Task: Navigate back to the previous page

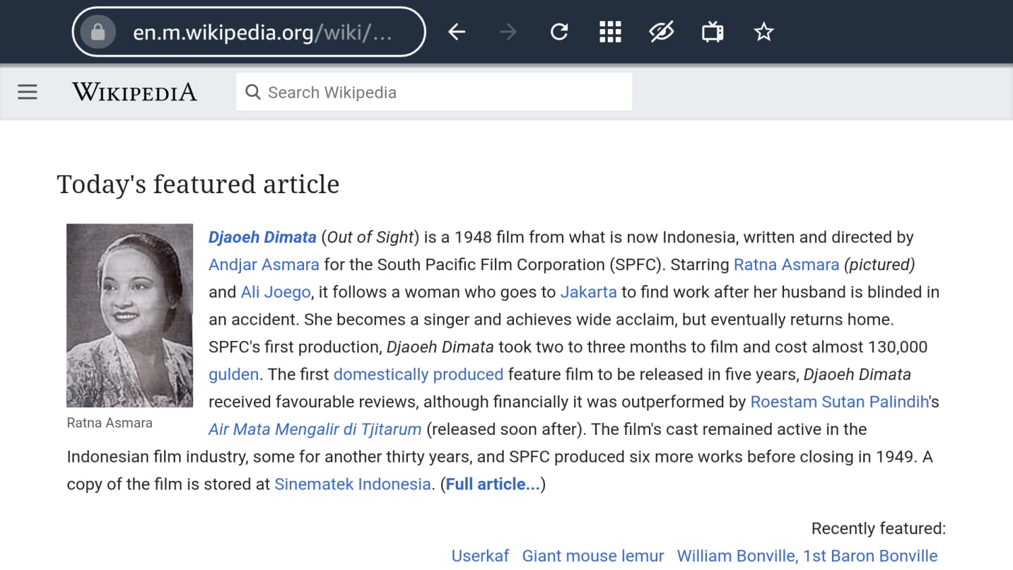Action: [457, 31]
